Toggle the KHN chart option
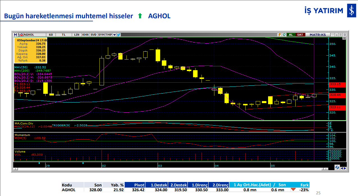The image size is (358, 196). click(x=85, y=35)
